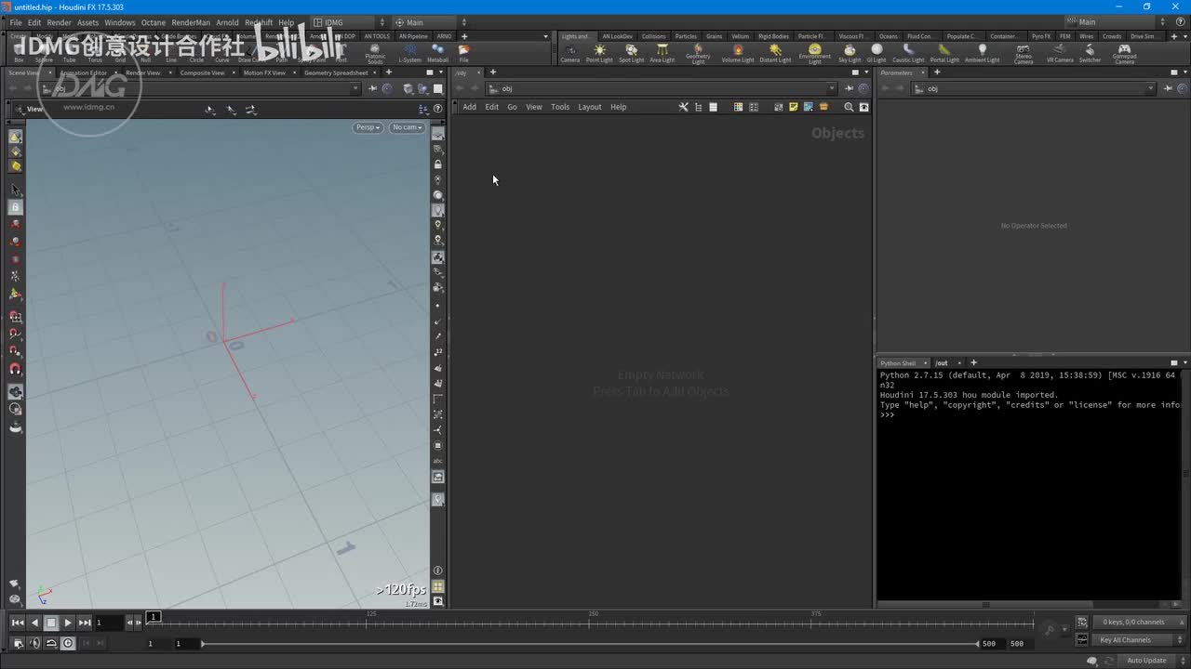Open the Persp viewport dropdown
This screenshot has width=1191, height=669.
click(368, 127)
